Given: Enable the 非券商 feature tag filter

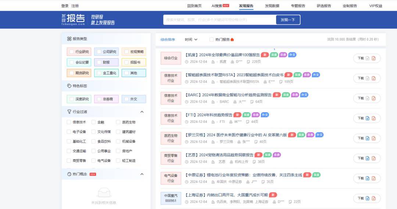Looking at the screenshot, I should click(99, 99).
